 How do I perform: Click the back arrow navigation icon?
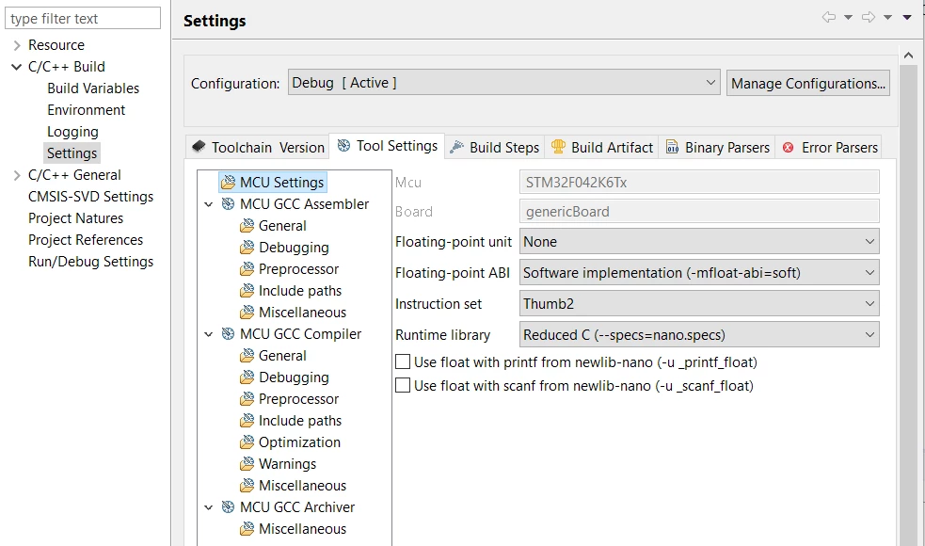pyautogui.click(x=829, y=17)
